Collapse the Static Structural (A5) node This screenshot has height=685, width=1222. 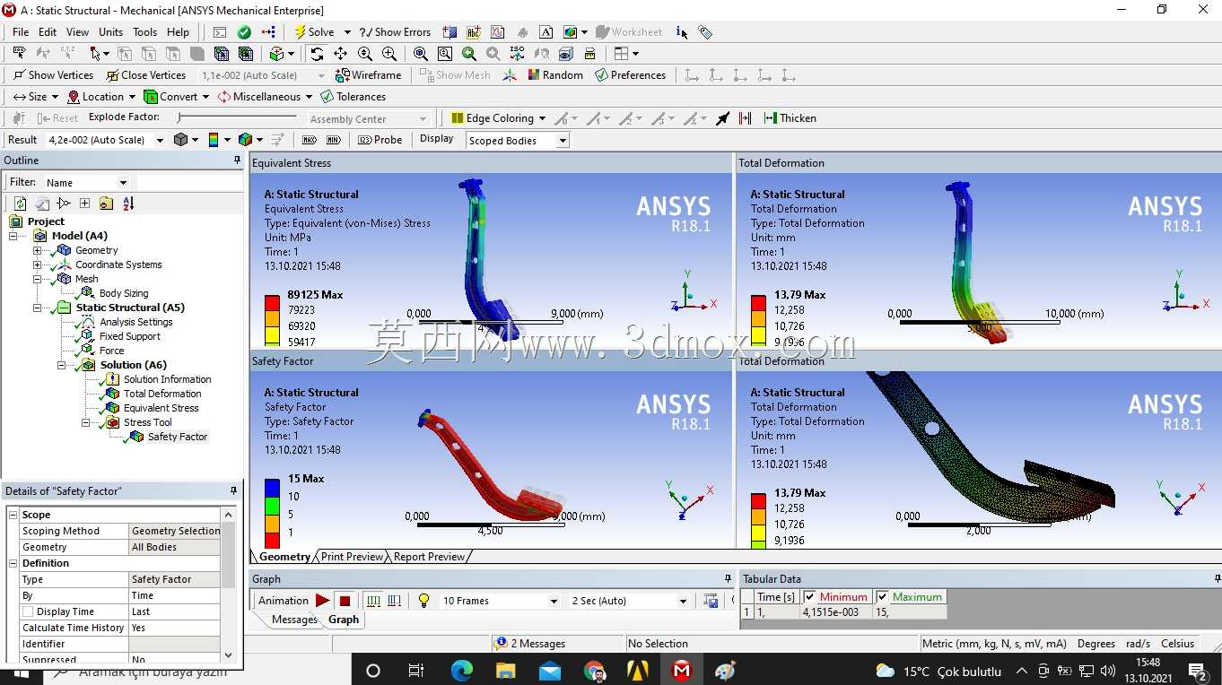click(37, 308)
